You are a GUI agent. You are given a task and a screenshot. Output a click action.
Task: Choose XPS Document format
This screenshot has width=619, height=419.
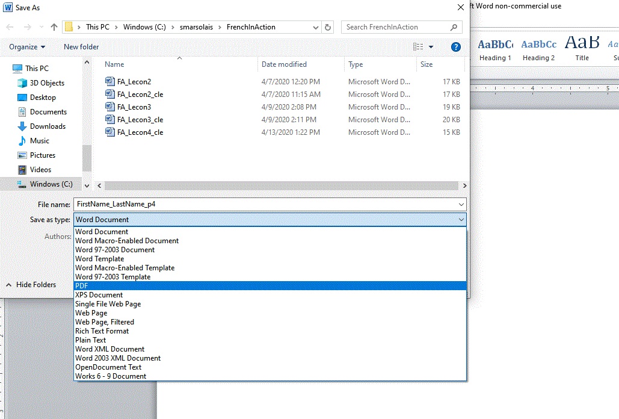pos(270,294)
